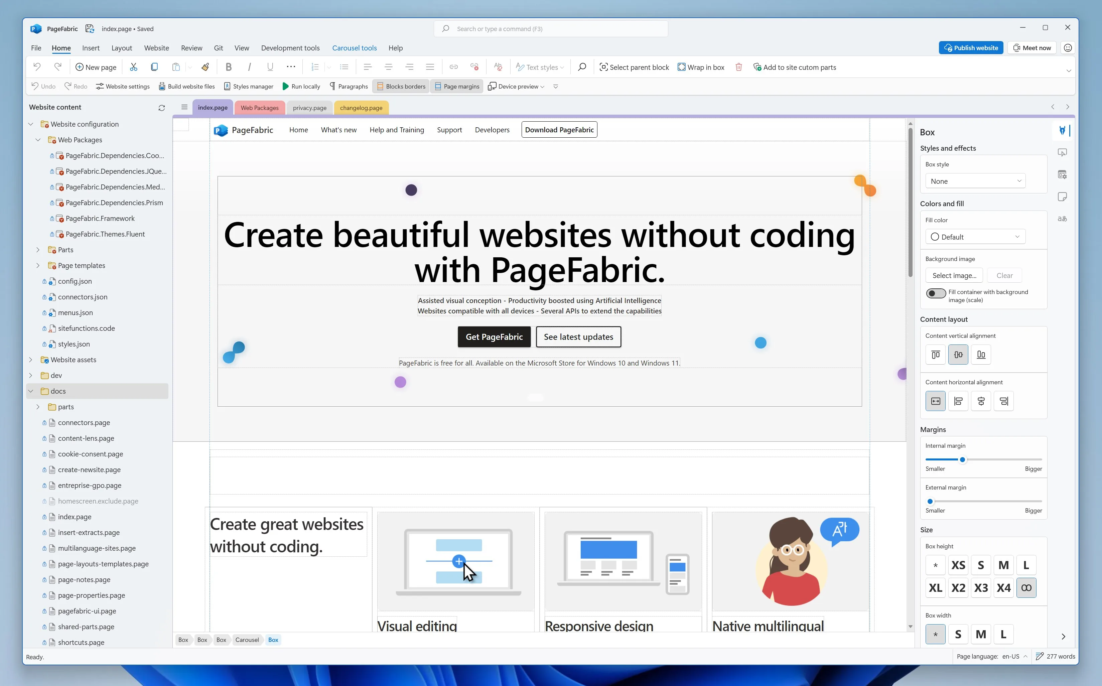Open the tab list hamburger icon
Viewport: 1102px width, 686px height.
coord(184,107)
